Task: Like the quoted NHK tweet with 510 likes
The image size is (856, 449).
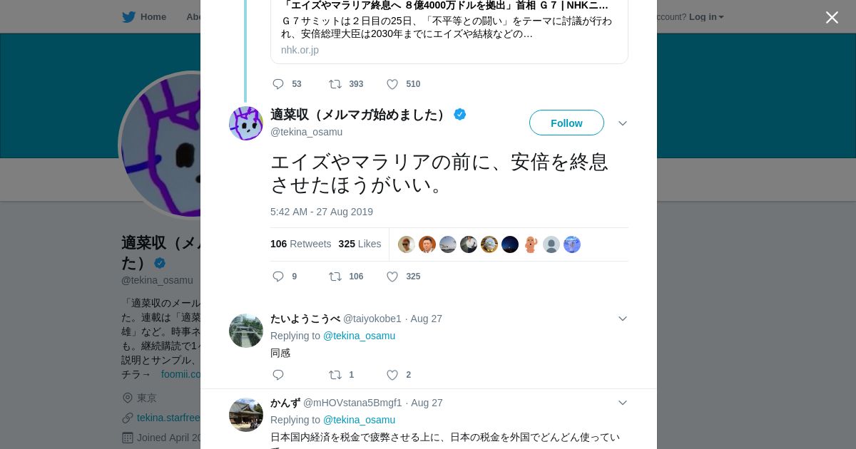Action: click(x=392, y=84)
